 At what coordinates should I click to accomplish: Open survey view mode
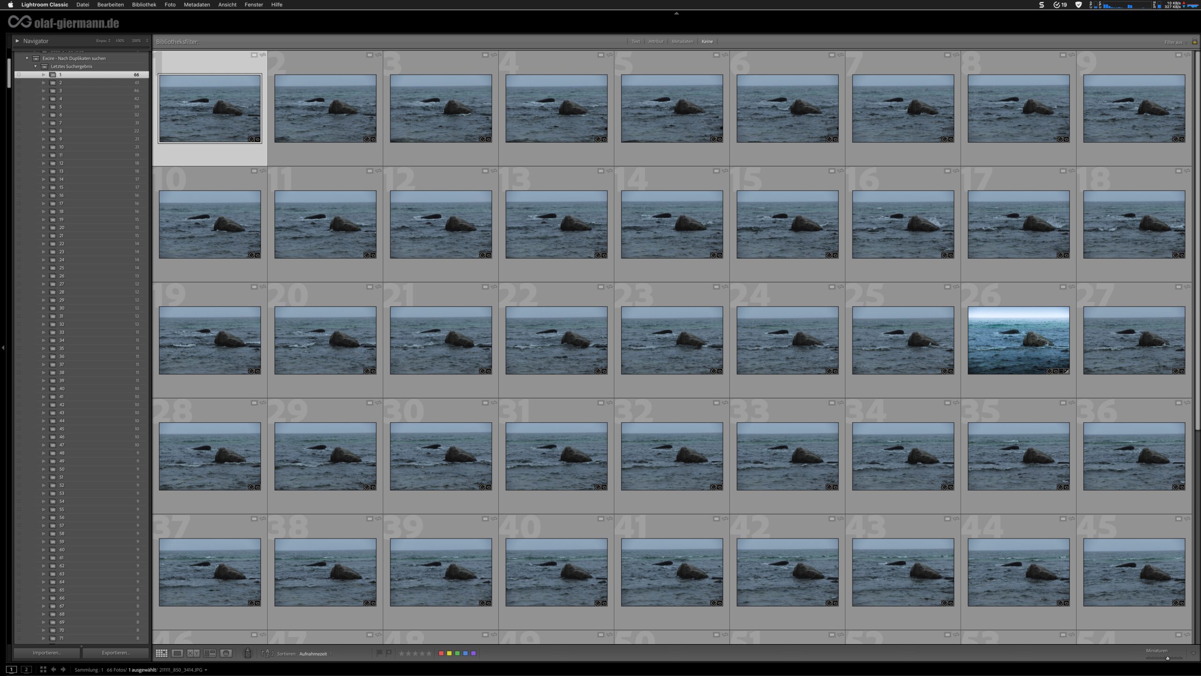[210, 653]
